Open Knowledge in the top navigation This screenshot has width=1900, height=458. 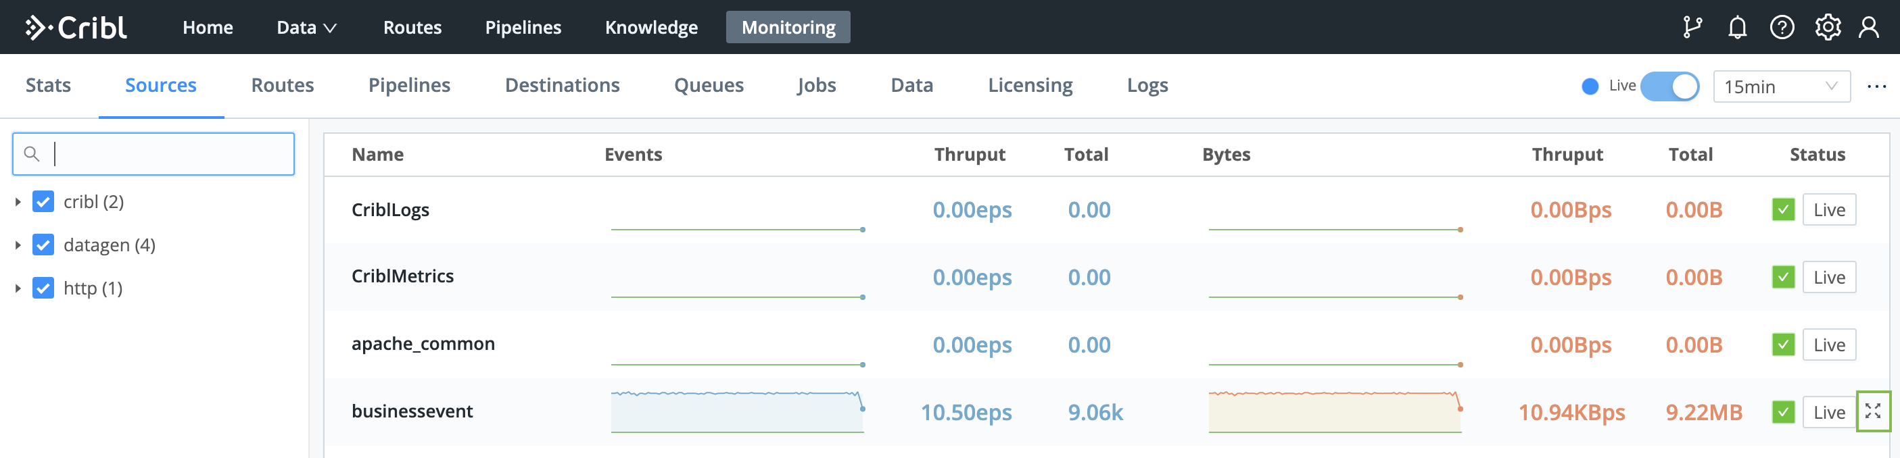(651, 27)
